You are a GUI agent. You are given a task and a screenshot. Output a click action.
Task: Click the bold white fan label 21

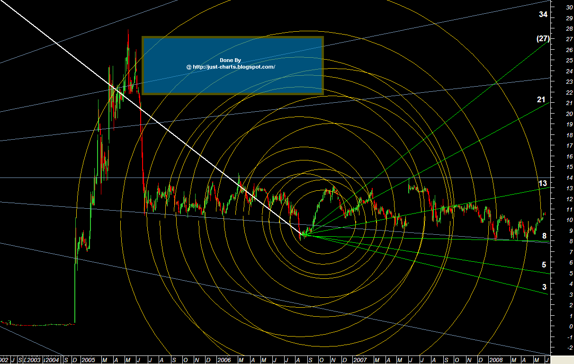click(x=541, y=99)
